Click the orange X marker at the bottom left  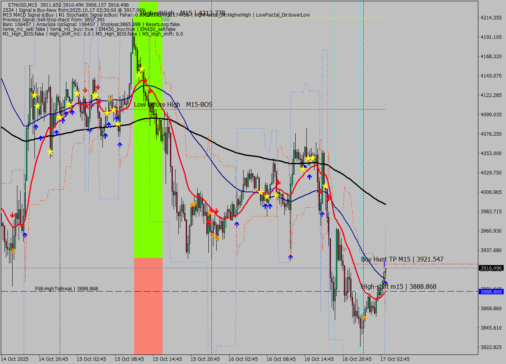13,251
